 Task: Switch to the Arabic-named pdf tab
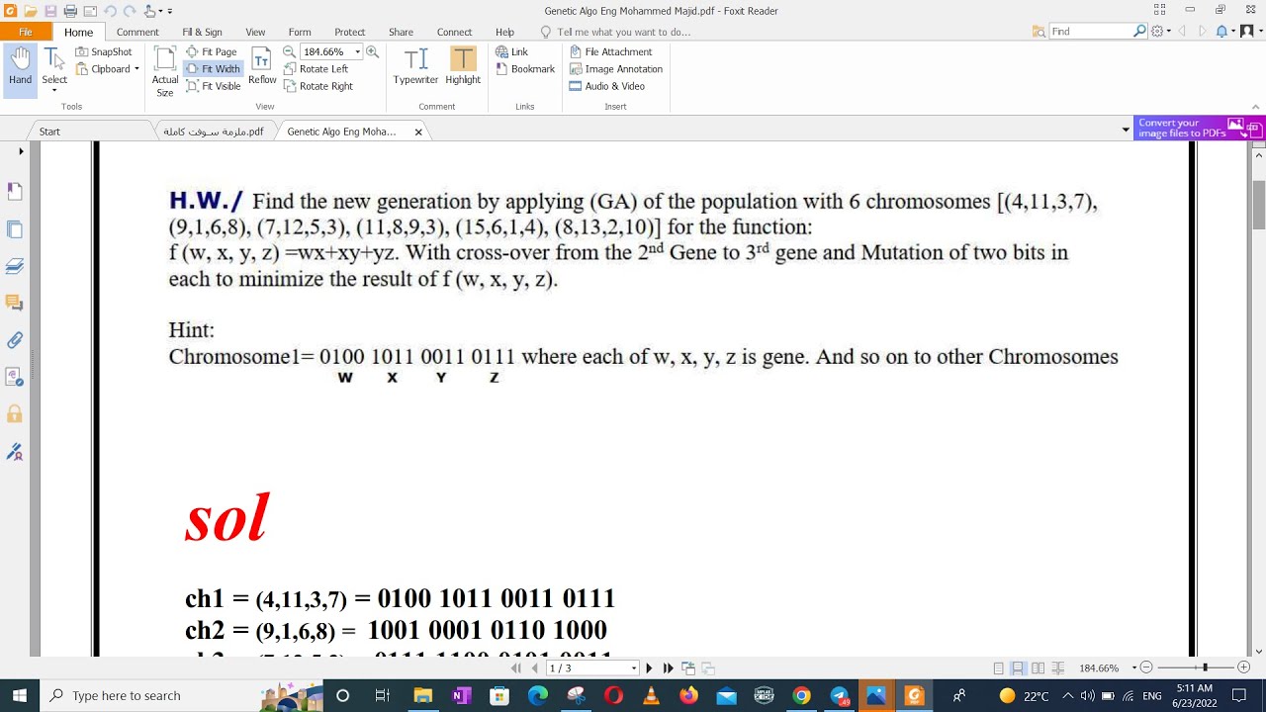[213, 132]
